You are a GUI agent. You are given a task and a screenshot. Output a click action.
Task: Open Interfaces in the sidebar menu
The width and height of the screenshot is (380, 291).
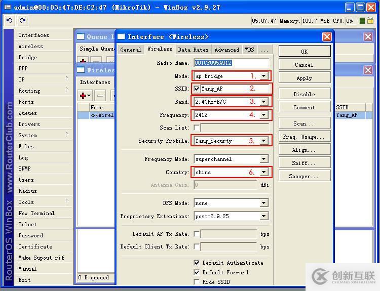(x=44, y=35)
